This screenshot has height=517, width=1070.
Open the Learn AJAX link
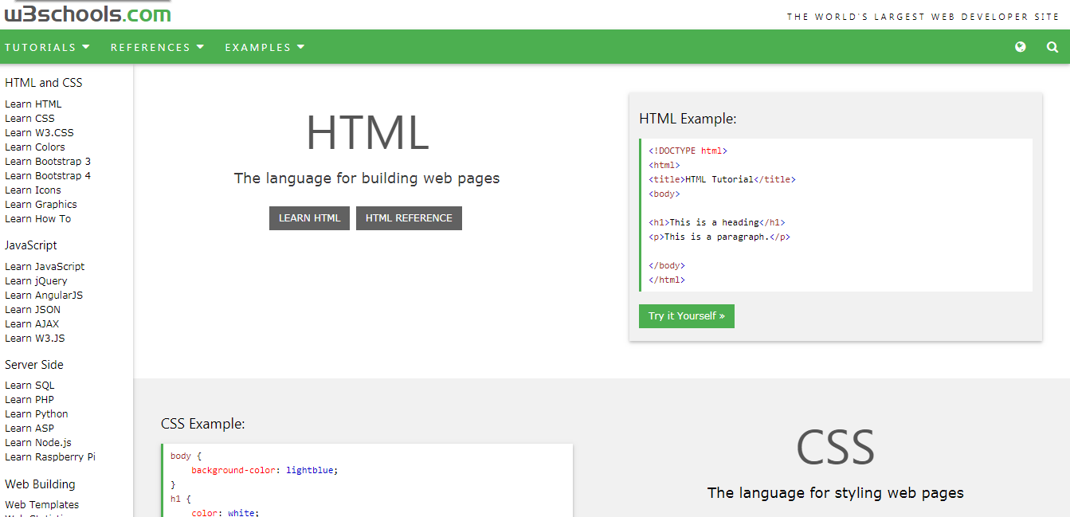tap(32, 324)
